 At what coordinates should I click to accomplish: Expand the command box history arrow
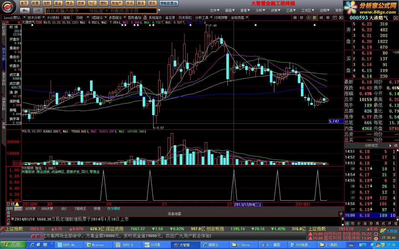pyautogui.click(x=159, y=11)
